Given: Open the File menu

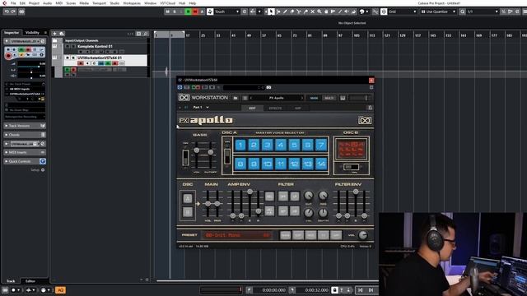Looking at the screenshot, I should click(13, 3).
